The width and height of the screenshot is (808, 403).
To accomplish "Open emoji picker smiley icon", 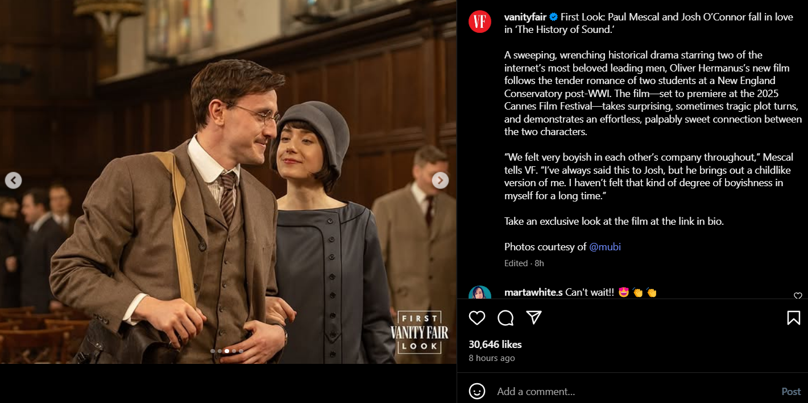I will (476, 391).
